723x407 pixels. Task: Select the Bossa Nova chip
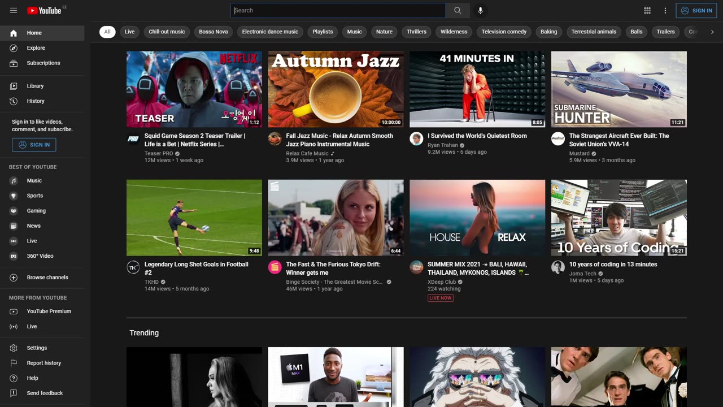(214, 32)
